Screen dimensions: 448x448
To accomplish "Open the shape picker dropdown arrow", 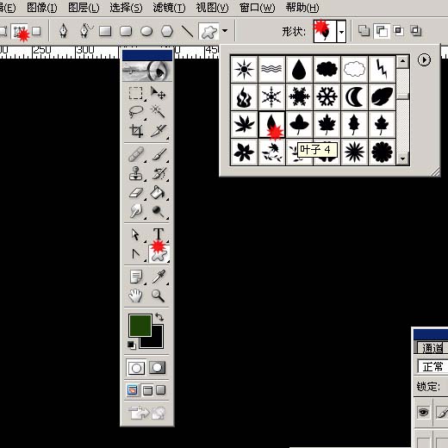I will pyautogui.click(x=341, y=31).
